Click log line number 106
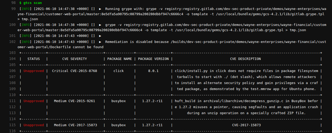332x133 pixels. pyautogui.click(x=12, y=71)
